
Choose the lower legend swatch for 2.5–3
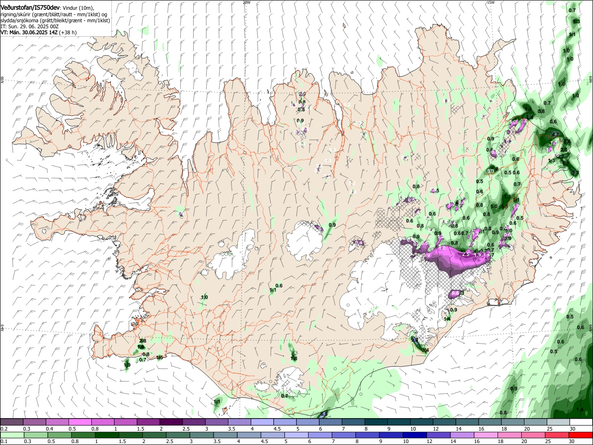pos(178,435)
